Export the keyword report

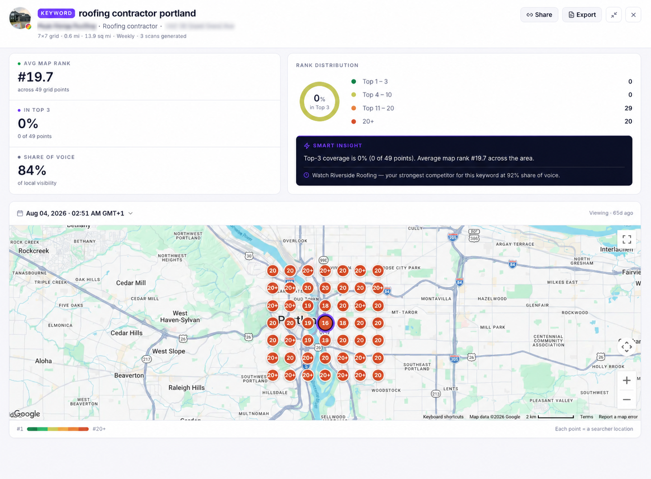tap(582, 15)
